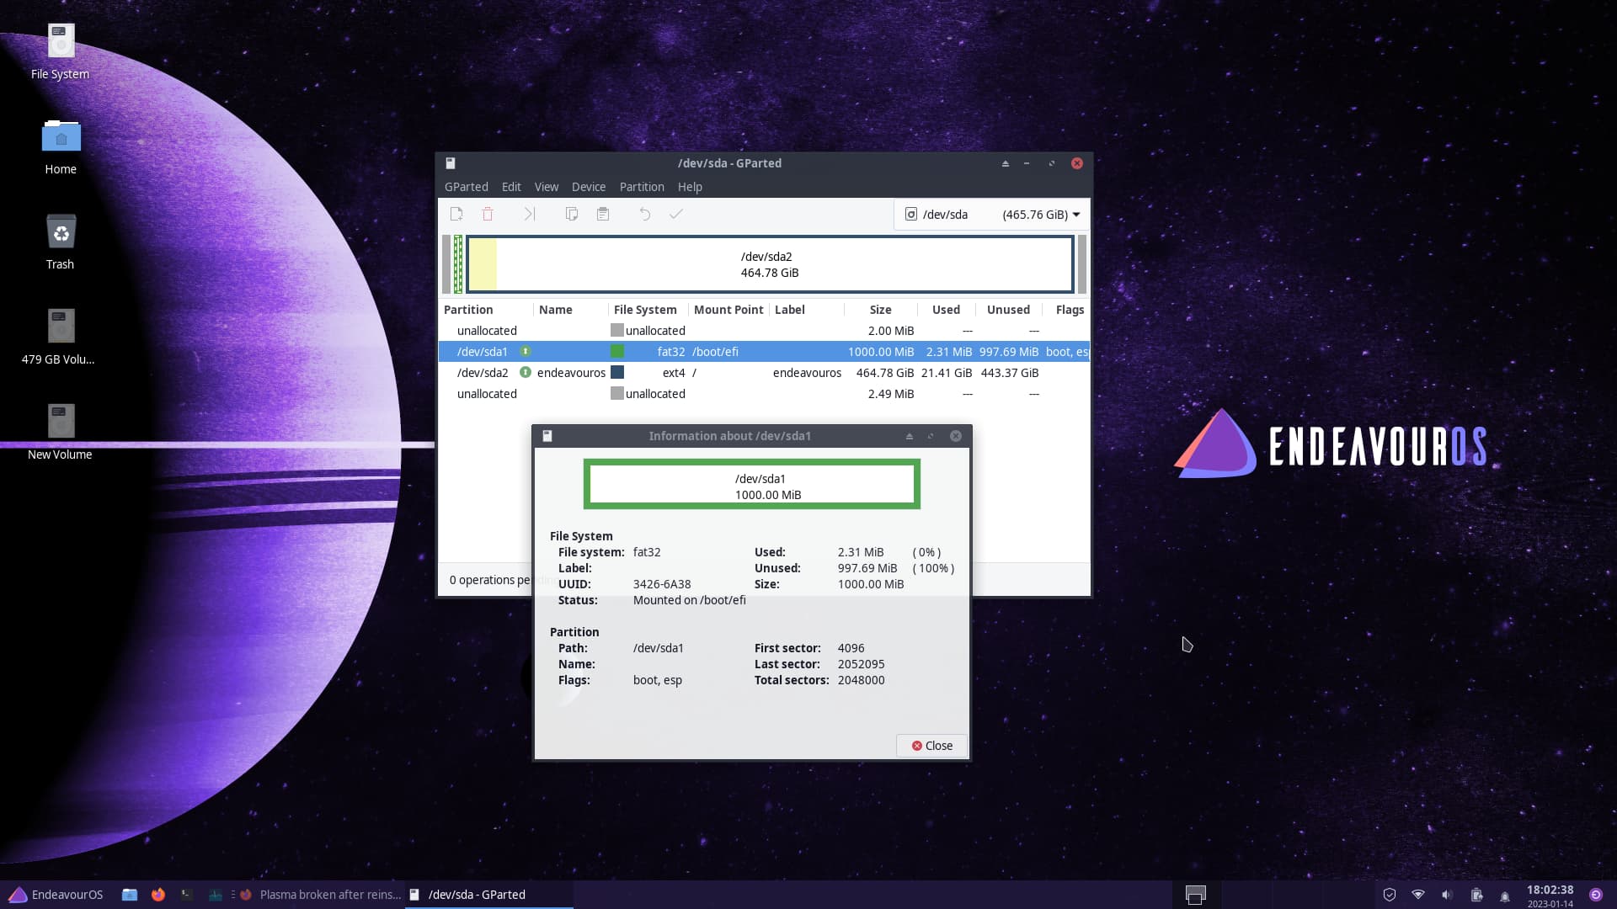Open the /dev/sda device selector dropdown

(x=991, y=215)
